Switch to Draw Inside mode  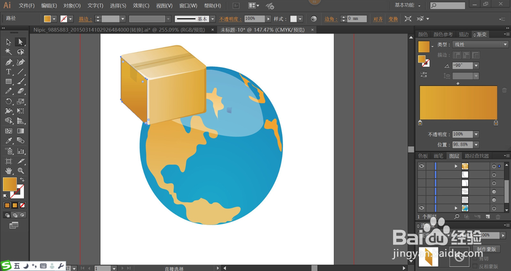[x=22, y=215]
